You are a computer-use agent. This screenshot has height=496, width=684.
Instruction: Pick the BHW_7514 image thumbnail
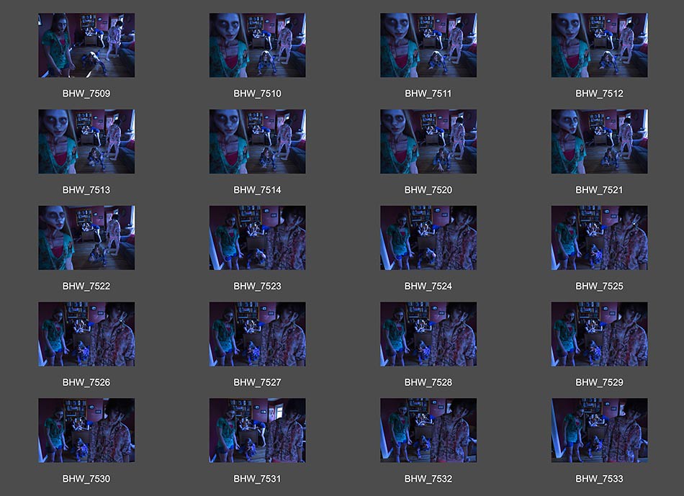click(x=257, y=141)
